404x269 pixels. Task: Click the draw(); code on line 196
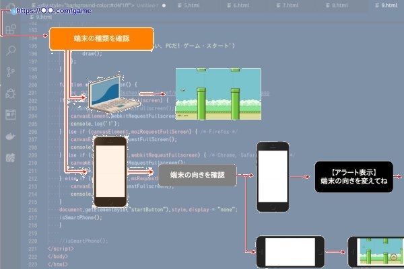pyautogui.click(x=92, y=54)
